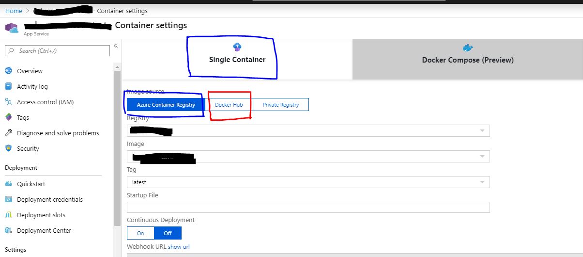
Task: Click the show url link
Action: 179,246
